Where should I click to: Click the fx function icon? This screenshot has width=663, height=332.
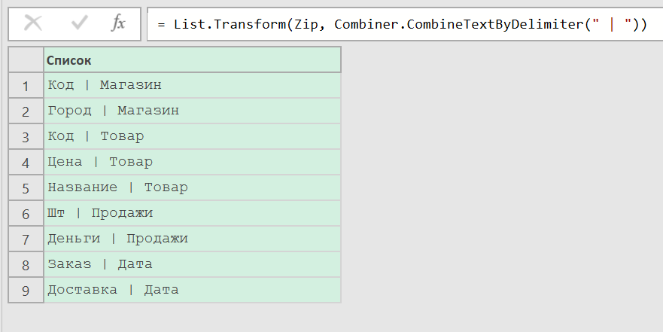pos(118,23)
